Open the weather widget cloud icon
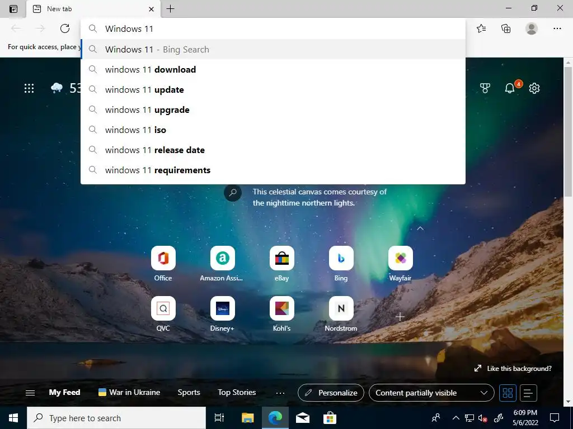 pos(57,88)
